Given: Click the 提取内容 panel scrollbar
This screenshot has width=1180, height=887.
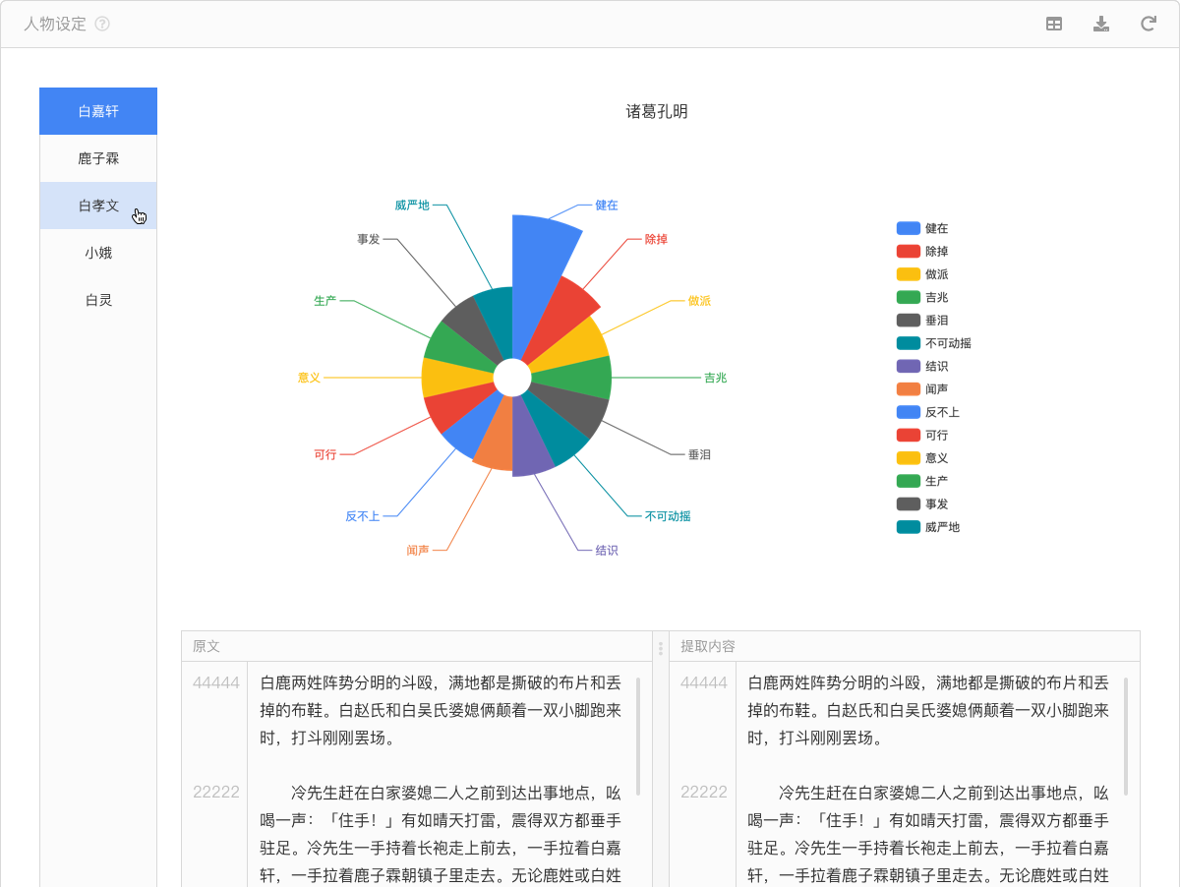Looking at the screenshot, I should [x=1126, y=736].
